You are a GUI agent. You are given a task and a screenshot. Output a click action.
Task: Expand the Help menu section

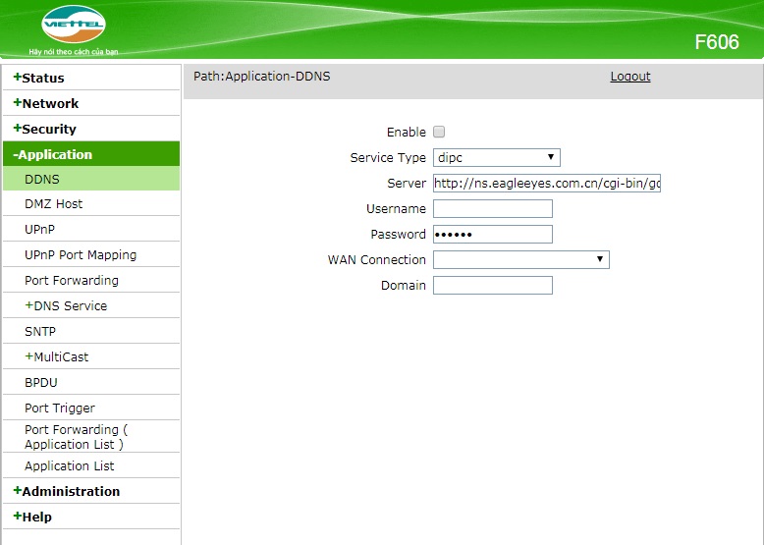coord(32,517)
